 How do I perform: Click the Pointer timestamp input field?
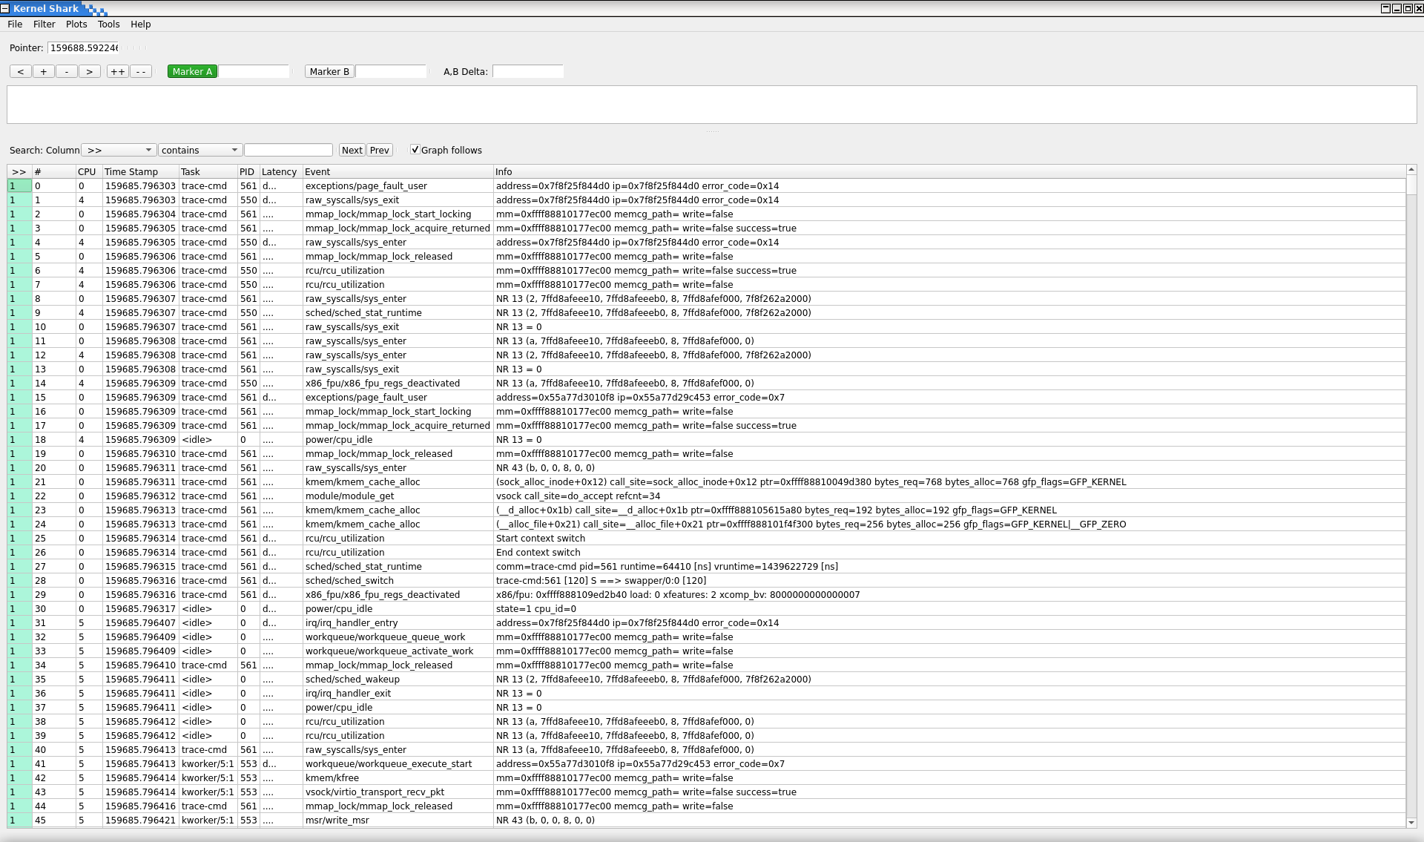coord(83,47)
